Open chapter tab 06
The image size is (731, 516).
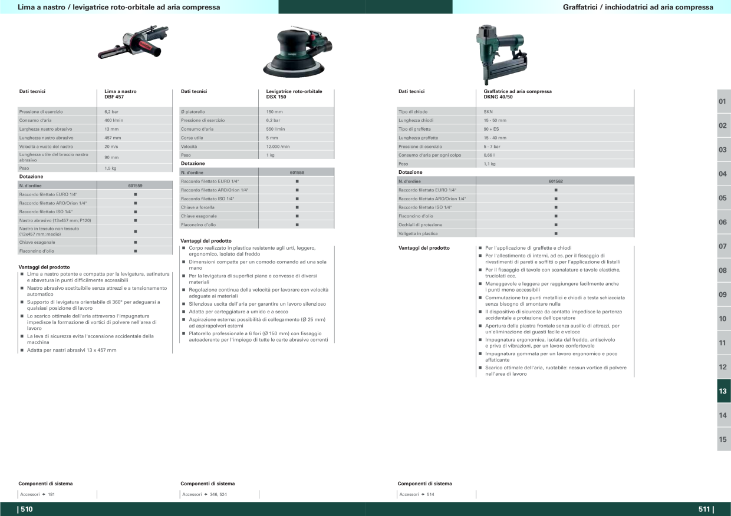(x=724, y=222)
